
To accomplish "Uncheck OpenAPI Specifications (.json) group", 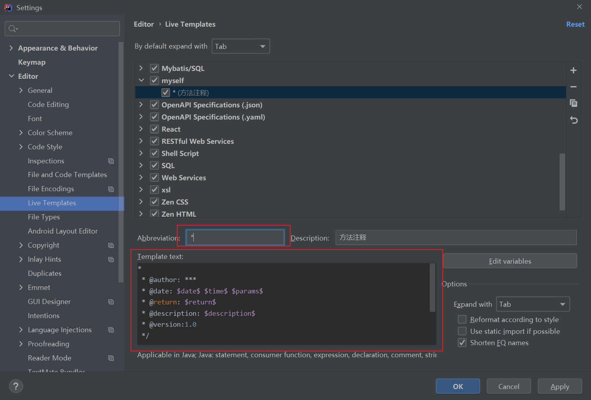I will click(x=155, y=105).
